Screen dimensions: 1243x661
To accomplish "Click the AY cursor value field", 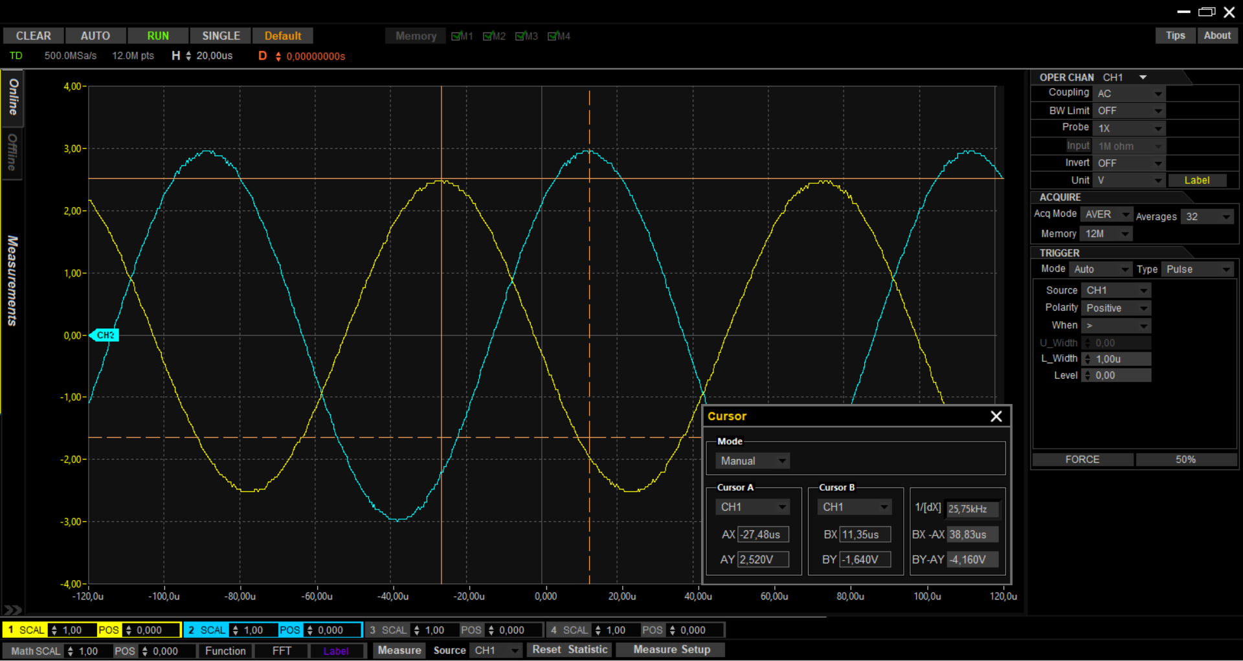I will [x=763, y=559].
